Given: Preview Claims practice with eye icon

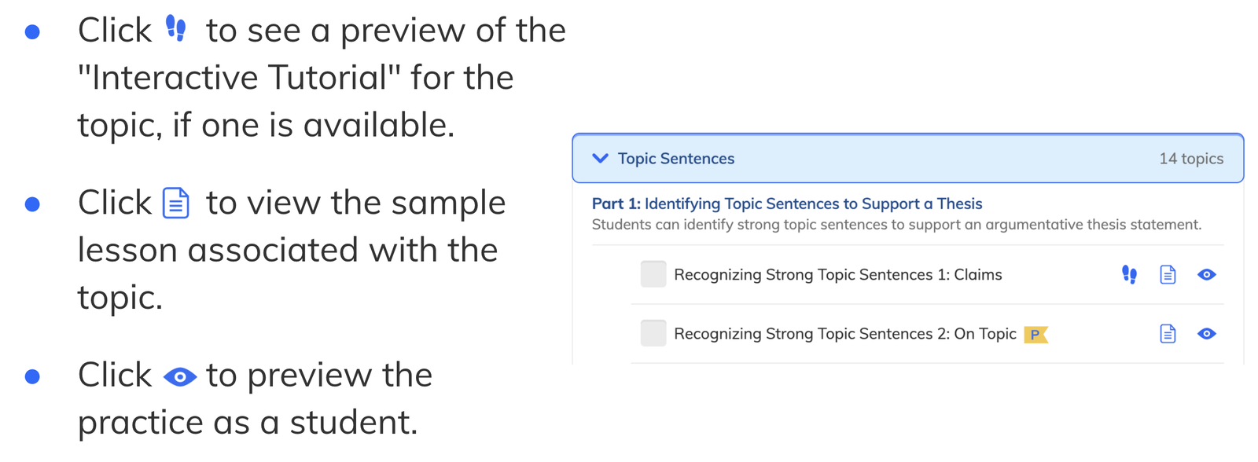Looking at the screenshot, I should 1206,274.
